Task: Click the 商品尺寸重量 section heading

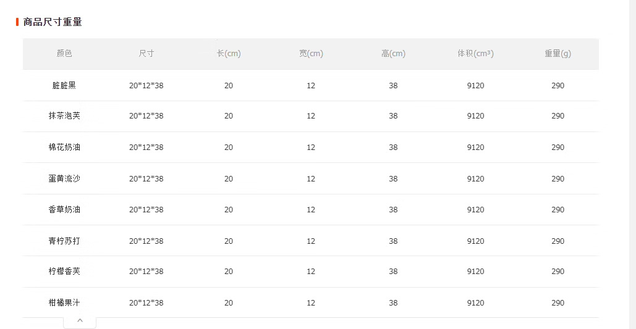Action: pos(53,22)
